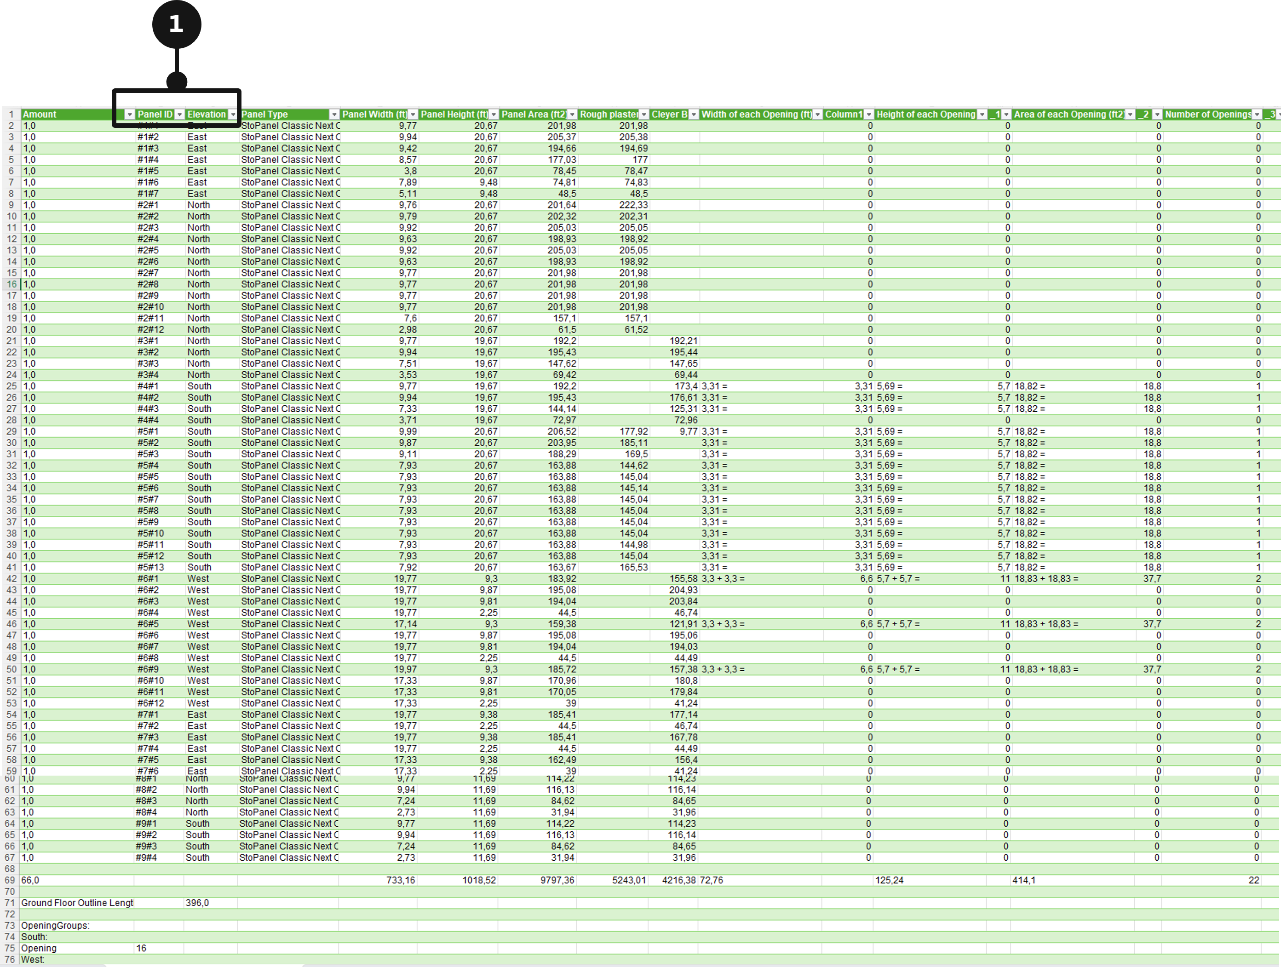This screenshot has height=967, width=1281.
Task: Click the total width of openings 72,76
Action: 760,881
